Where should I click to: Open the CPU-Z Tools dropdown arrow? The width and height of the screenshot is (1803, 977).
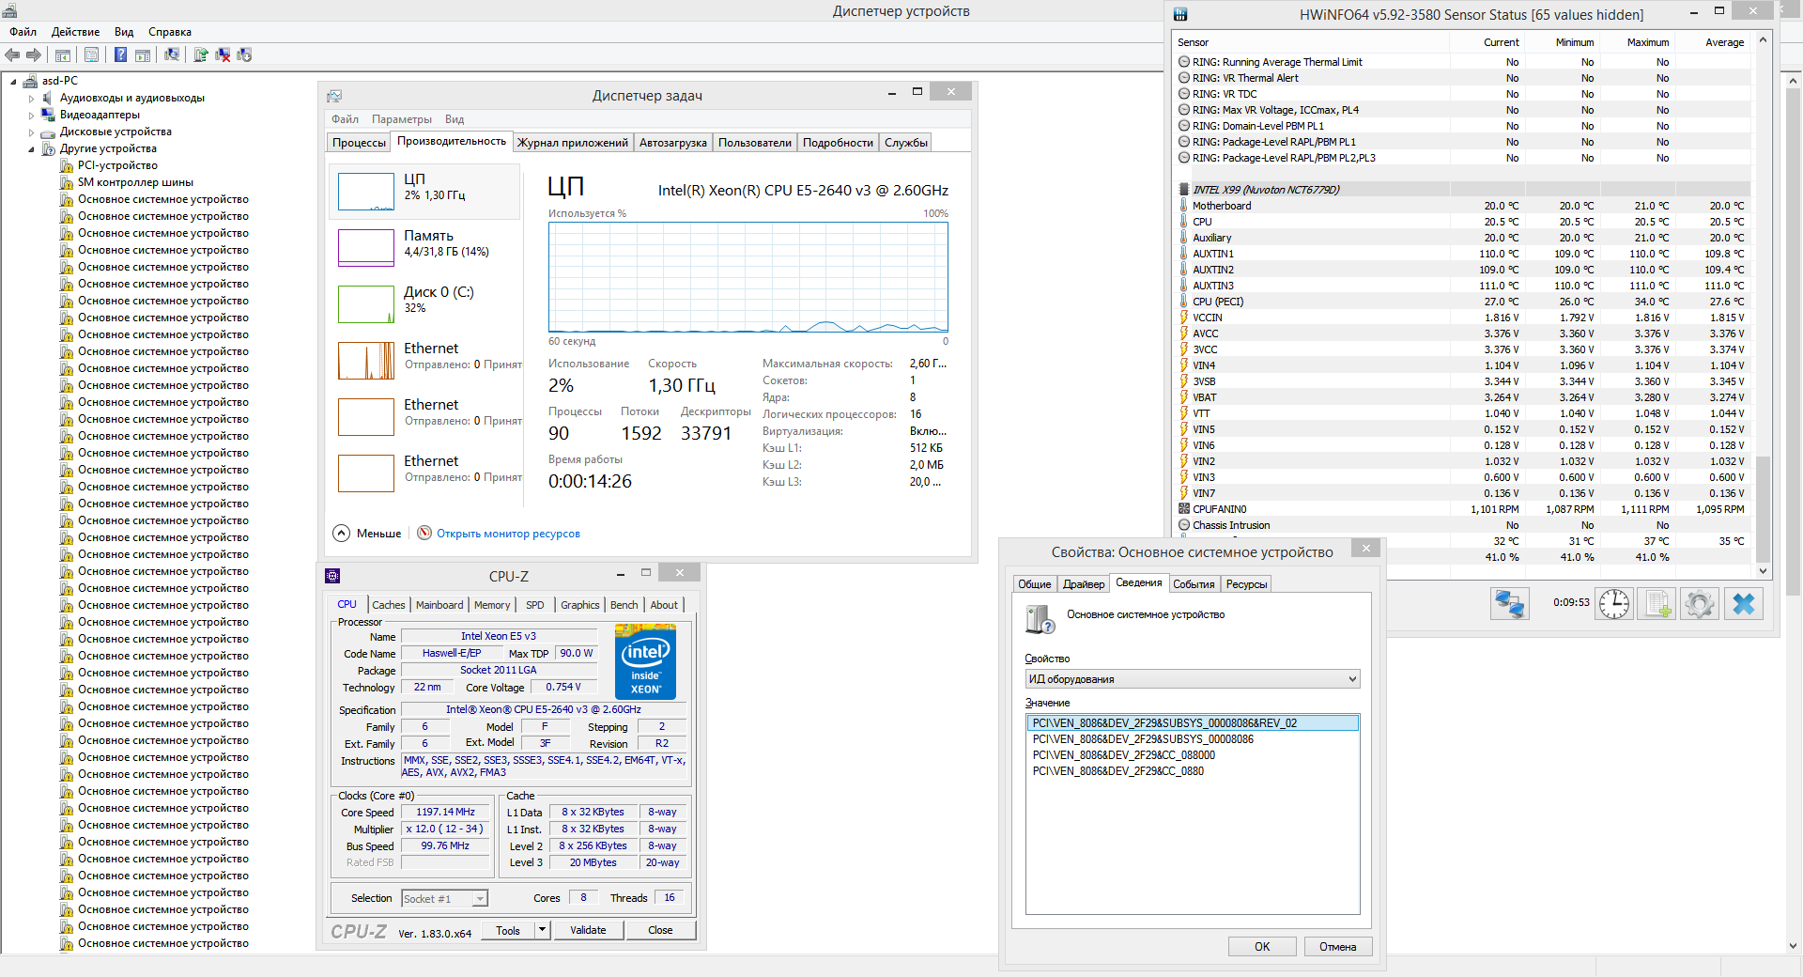[542, 930]
